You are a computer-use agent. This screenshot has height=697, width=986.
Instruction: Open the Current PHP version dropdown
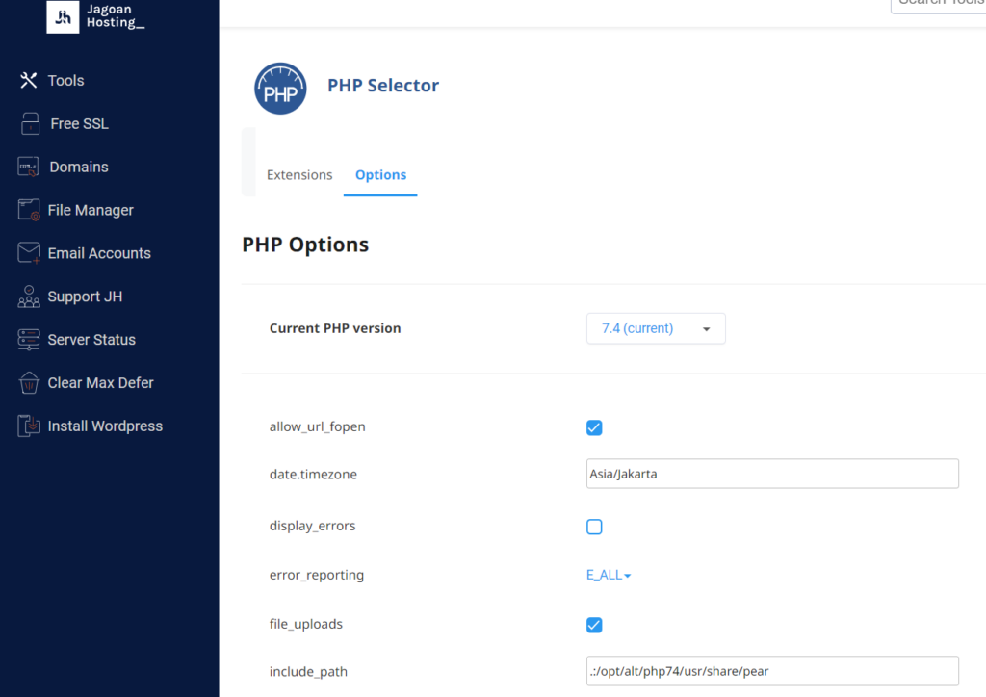click(x=656, y=328)
